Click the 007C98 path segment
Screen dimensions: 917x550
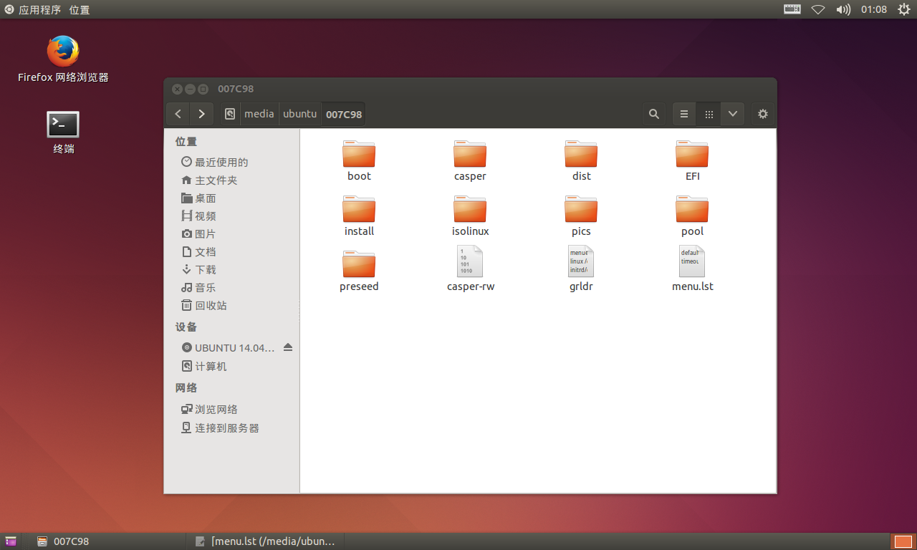tap(344, 114)
